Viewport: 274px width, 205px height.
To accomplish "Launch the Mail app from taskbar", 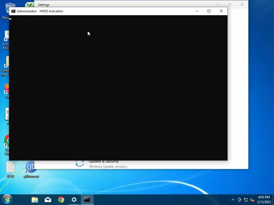I will [x=48, y=200].
